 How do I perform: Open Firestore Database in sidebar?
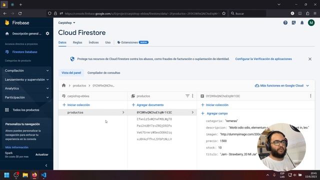click(24, 52)
